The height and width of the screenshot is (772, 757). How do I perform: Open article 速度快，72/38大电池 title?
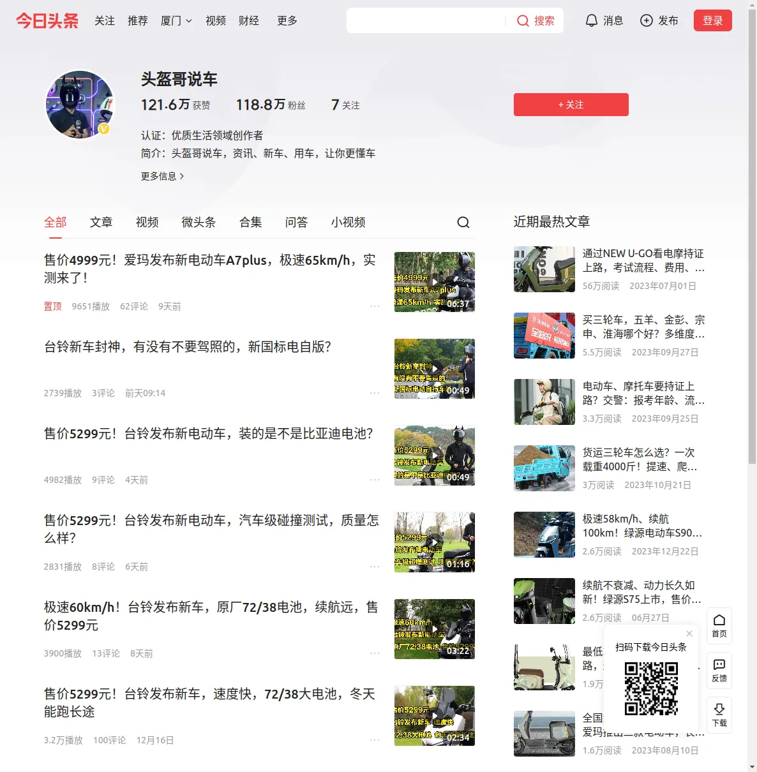click(210, 702)
